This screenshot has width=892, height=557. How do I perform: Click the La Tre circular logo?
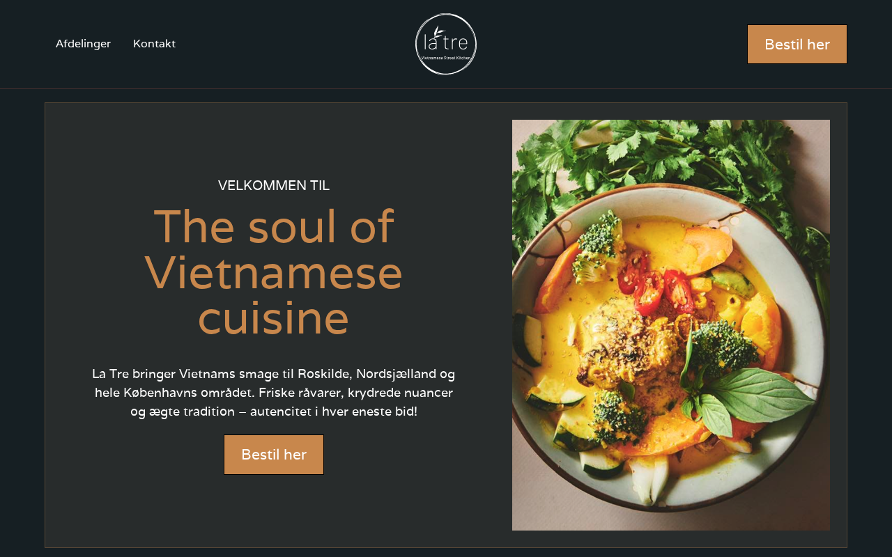point(446,44)
